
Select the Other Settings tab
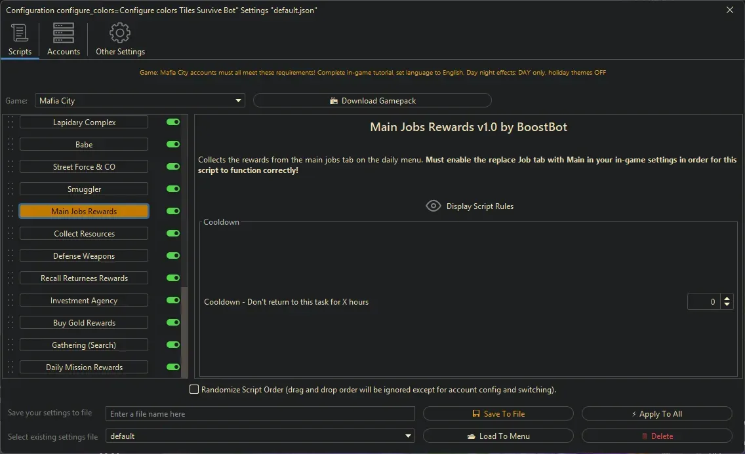tap(120, 39)
